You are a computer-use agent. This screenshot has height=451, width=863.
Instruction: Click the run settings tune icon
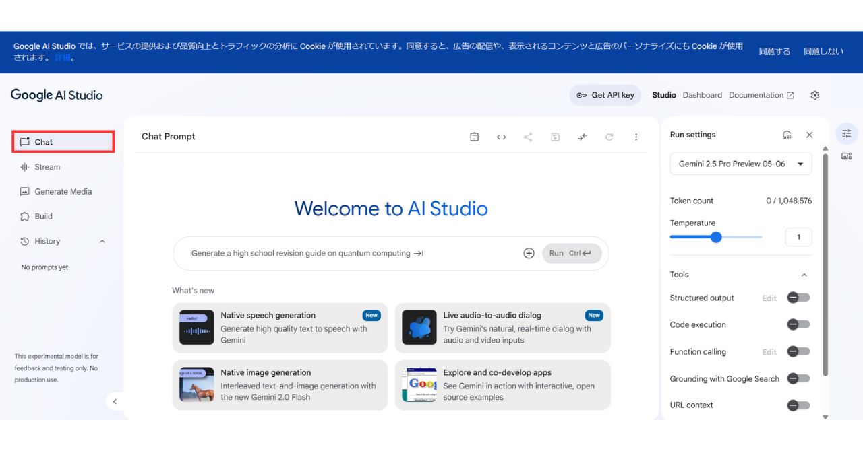click(847, 133)
